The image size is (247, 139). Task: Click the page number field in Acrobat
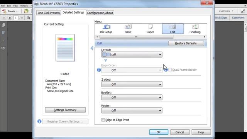[x=16, y=18]
